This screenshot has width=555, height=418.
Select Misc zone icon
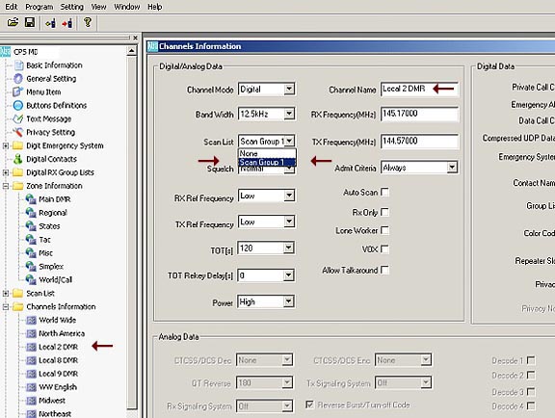click(x=31, y=253)
